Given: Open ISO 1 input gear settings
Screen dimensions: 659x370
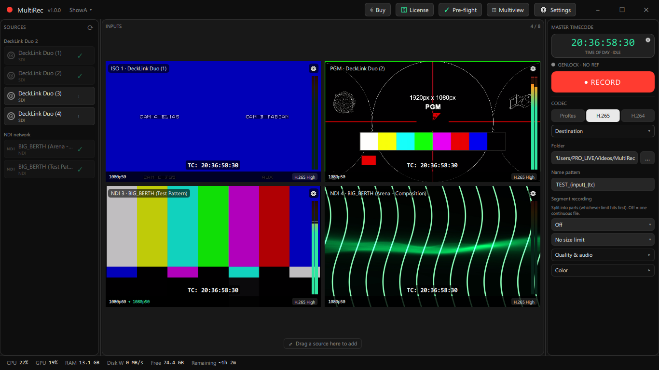Looking at the screenshot, I should 314,69.
